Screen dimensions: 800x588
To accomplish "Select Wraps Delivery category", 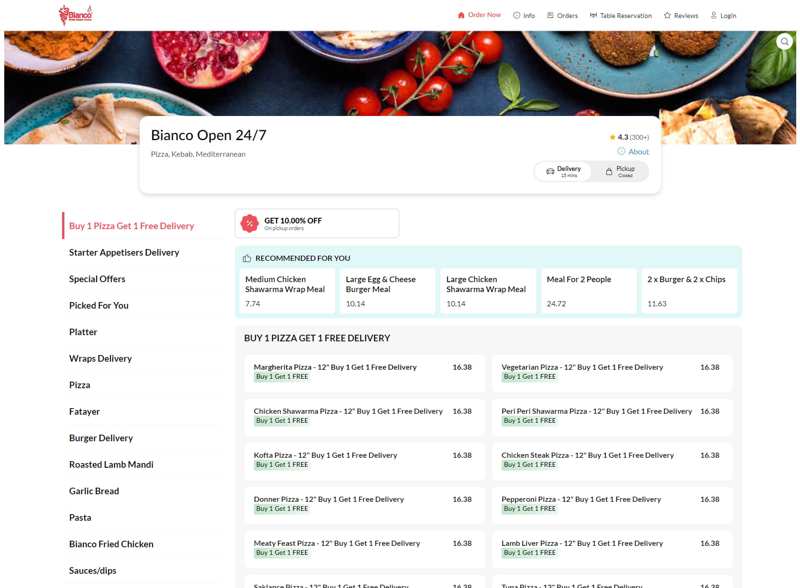I will (x=143, y=358).
